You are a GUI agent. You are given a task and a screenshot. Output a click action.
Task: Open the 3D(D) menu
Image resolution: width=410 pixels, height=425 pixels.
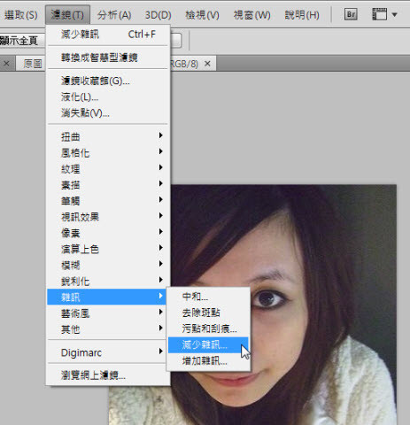tap(159, 15)
